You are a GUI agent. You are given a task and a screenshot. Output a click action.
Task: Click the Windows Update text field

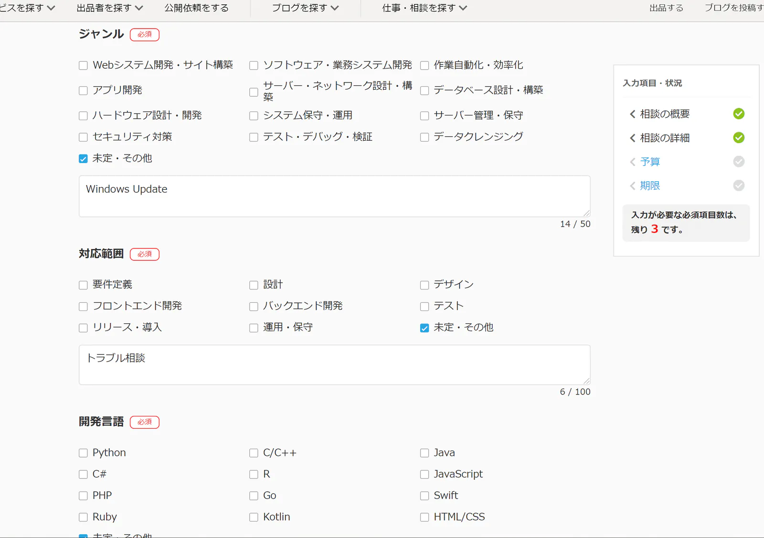[334, 196]
